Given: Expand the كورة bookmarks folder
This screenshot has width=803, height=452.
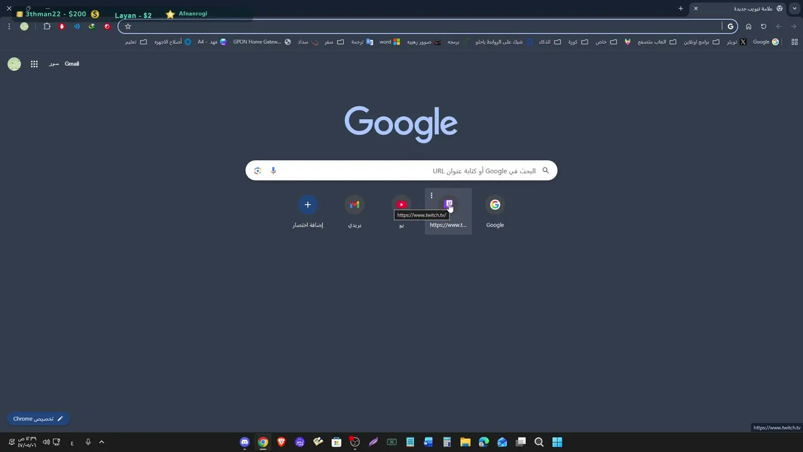Looking at the screenshot, I should (578, 42).
